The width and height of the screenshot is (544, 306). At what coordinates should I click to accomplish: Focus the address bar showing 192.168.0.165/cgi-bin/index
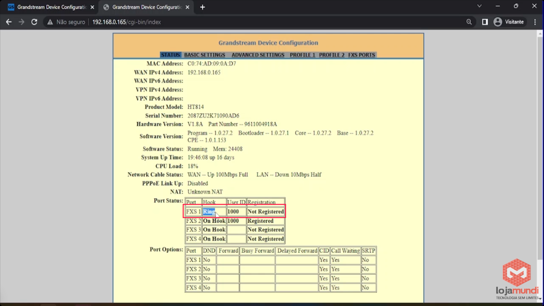(x=127, y=22)
